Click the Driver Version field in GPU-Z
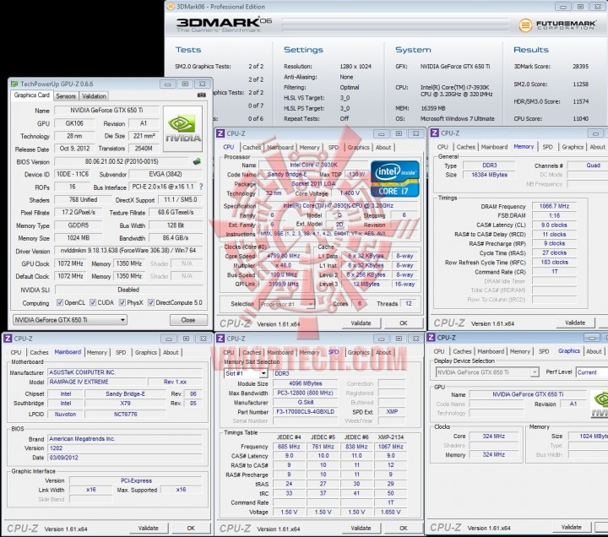The image size is (608, 537). point(128,251)
